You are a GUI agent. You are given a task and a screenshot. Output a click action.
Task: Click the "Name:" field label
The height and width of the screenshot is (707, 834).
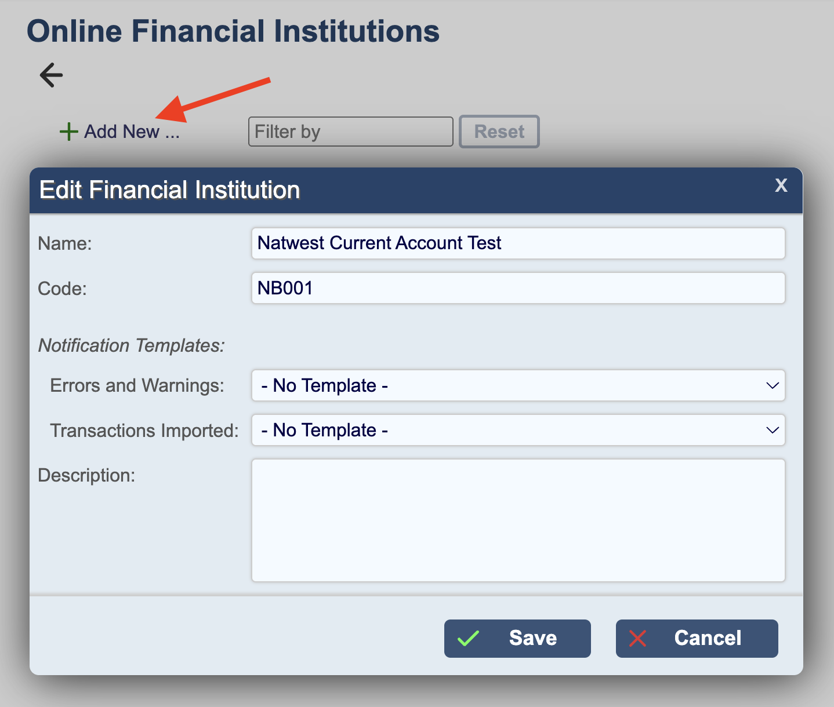point(65,243)
